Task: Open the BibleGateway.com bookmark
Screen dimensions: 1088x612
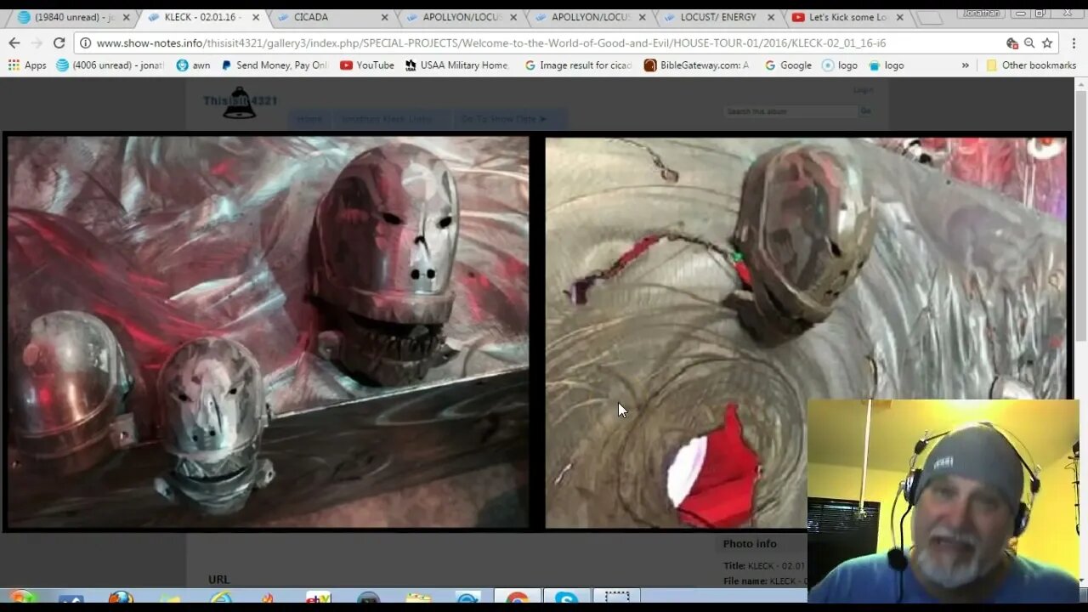Action: pyautogui.click(x=697, y=65)
